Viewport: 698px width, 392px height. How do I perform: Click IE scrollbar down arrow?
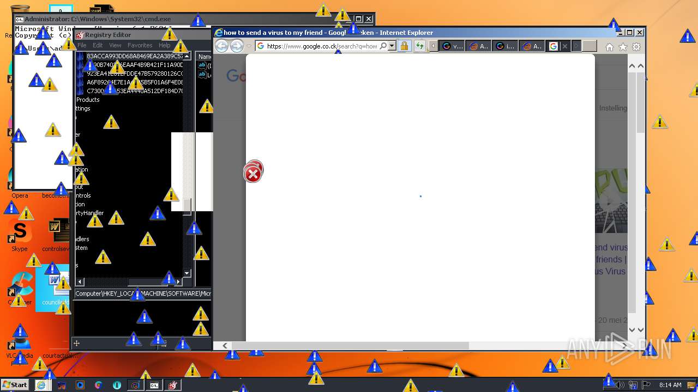(640, 330)
